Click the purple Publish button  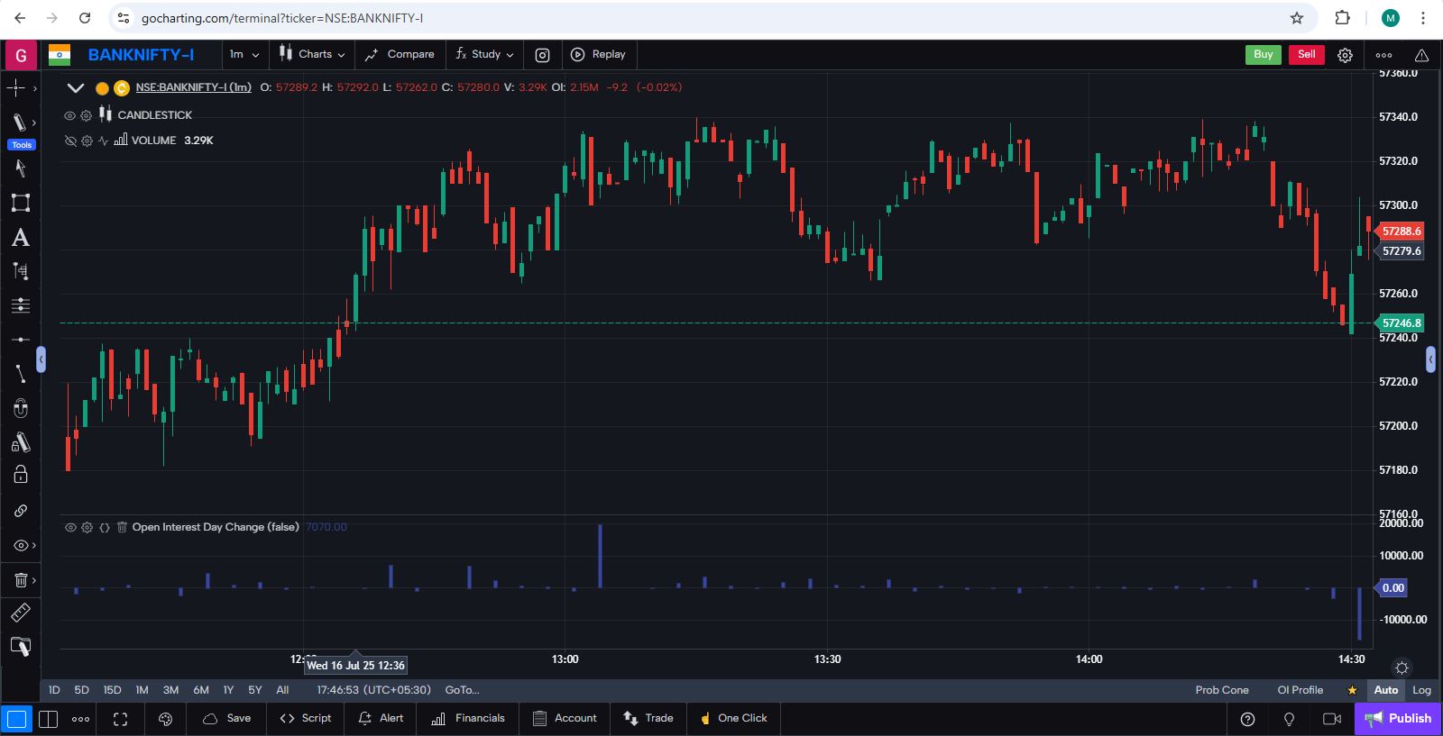click(1398, 718)
